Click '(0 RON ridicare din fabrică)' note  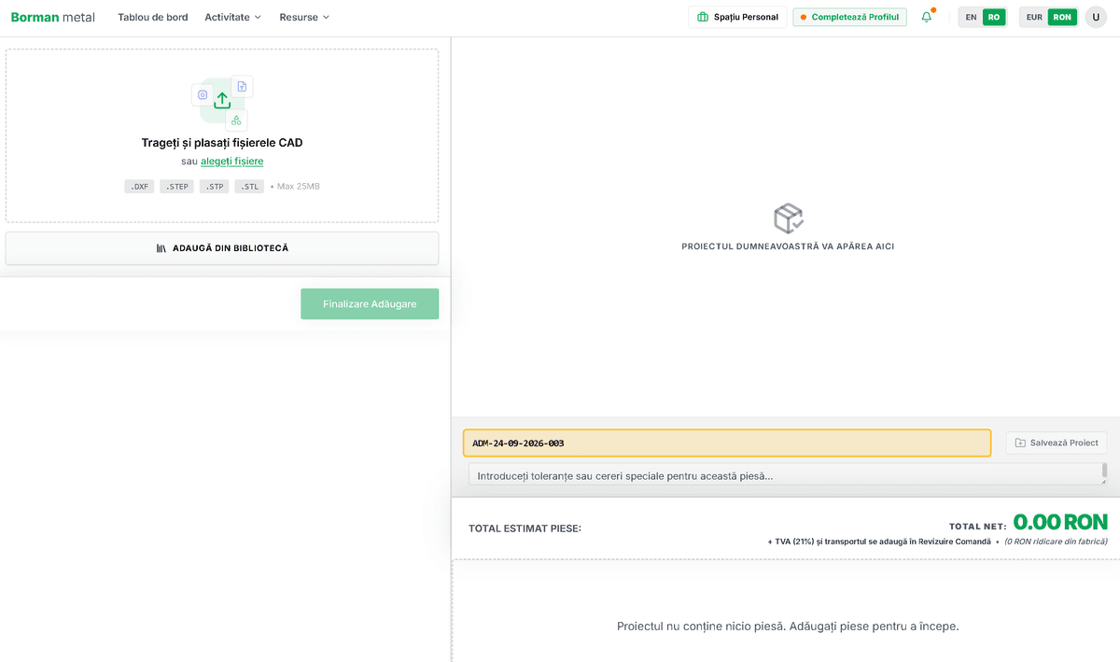click(x=1056, y=542)
